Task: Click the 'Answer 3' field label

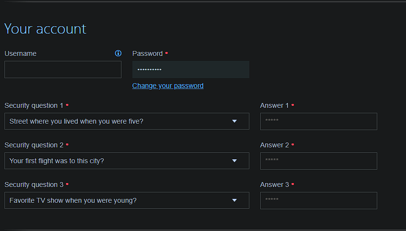Action: tap(274, 185)
